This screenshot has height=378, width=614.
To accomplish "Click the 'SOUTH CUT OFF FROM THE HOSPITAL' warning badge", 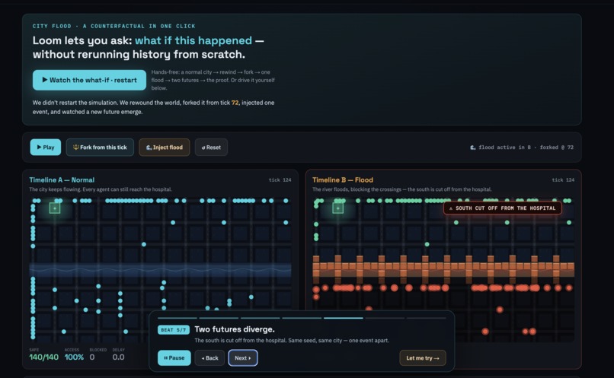I will (x=503, y=208).
